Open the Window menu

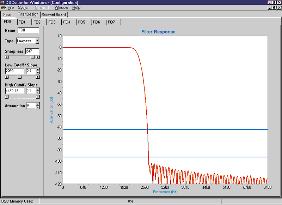61,7
